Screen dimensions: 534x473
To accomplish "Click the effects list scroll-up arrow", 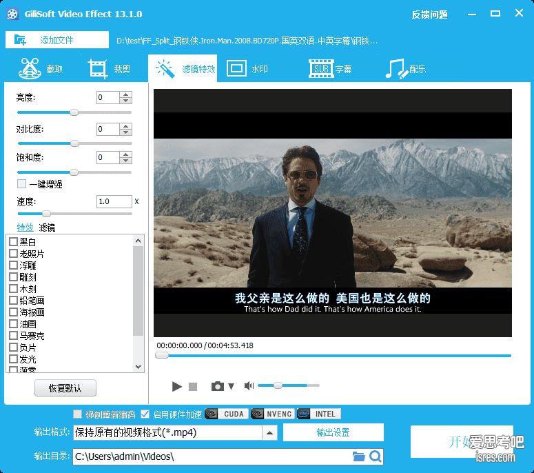I will pos(138,241).
